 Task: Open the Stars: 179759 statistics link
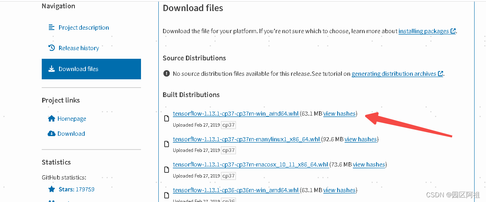click(76, 189)
